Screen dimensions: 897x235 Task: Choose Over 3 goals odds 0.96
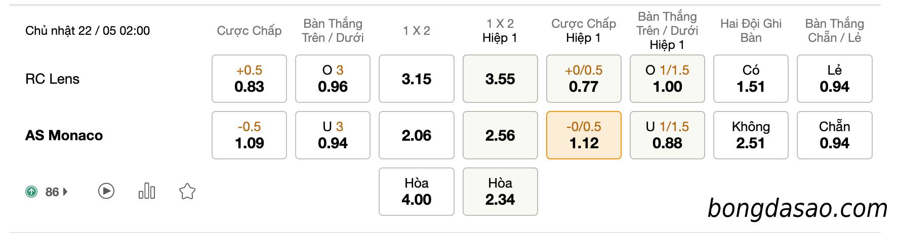tap(333, 79)
